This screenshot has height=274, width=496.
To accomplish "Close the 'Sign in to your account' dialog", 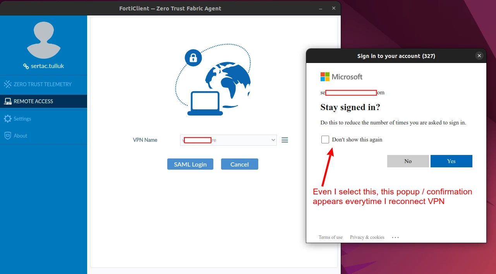I will coord(479,56).
